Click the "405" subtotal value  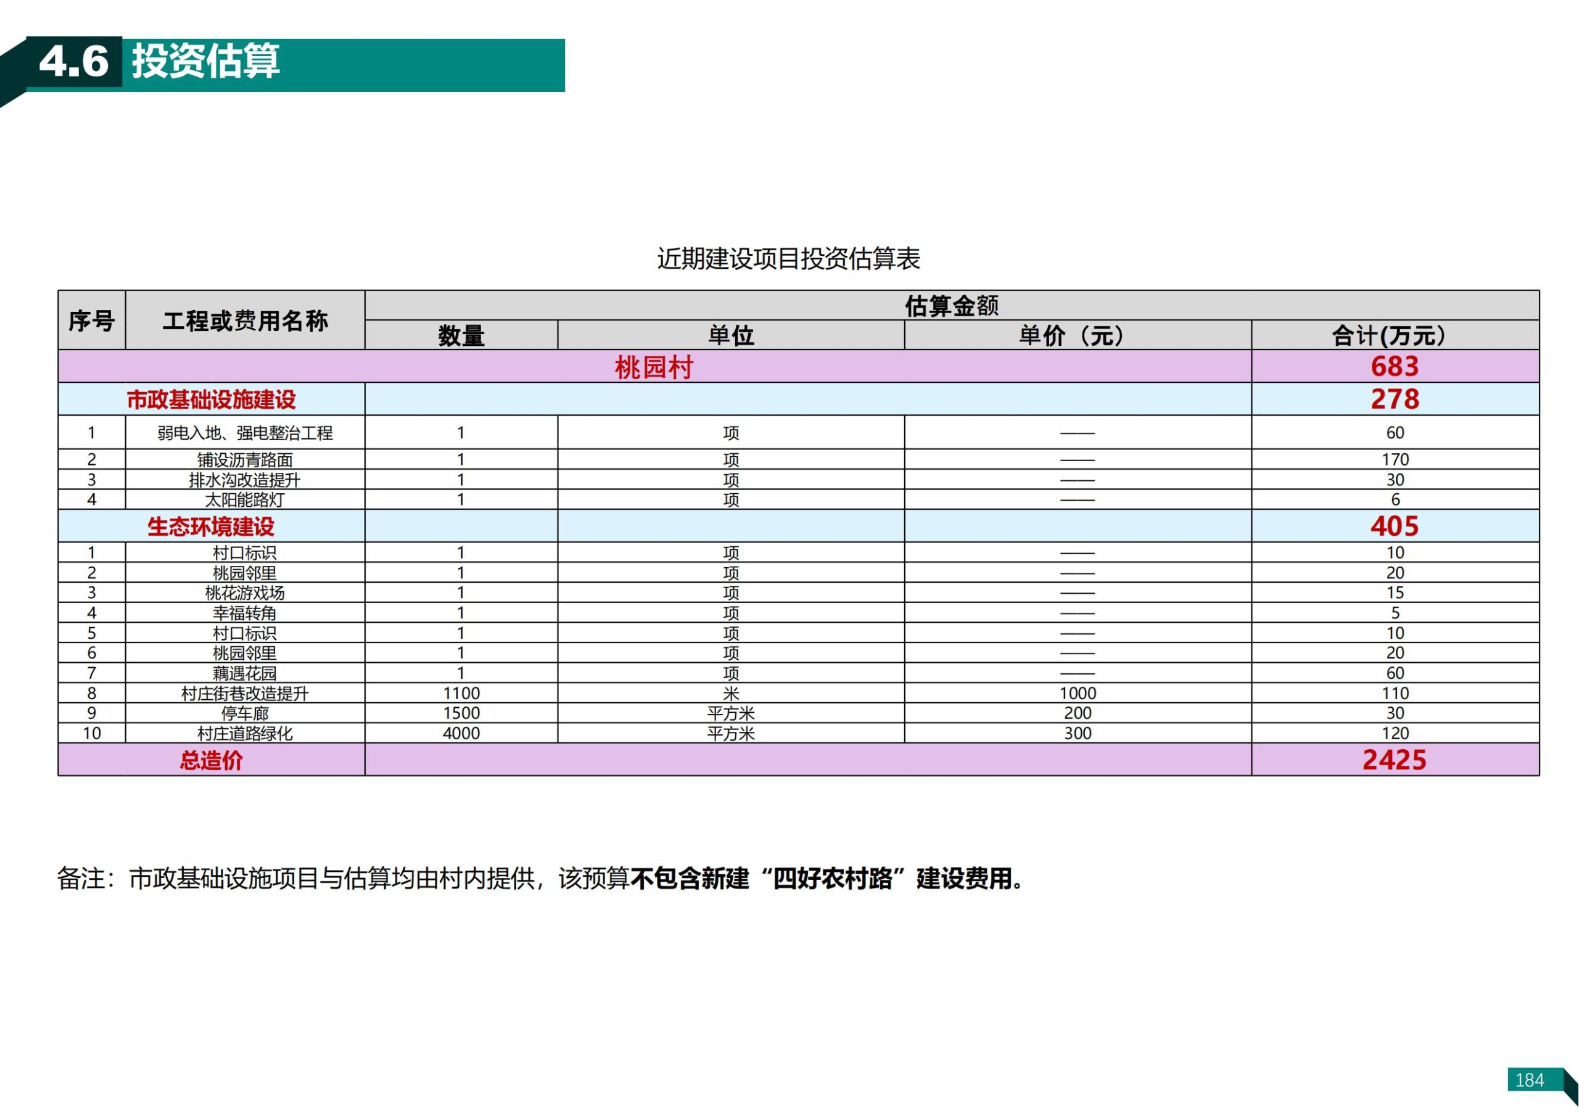pos(1395,527)
